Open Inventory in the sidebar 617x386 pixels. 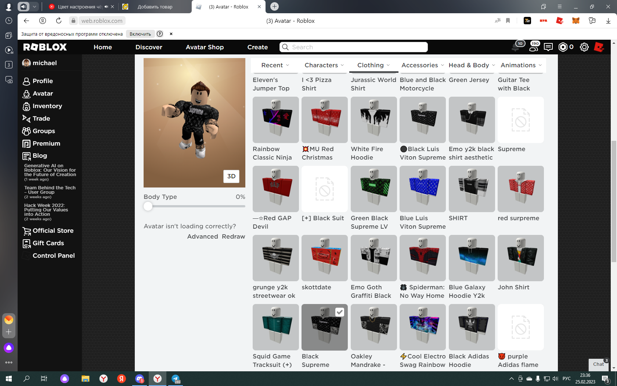click(x=47, y=106)
